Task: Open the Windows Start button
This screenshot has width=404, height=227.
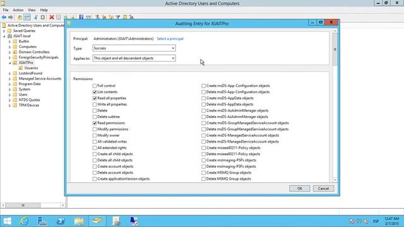Action: 7,221
